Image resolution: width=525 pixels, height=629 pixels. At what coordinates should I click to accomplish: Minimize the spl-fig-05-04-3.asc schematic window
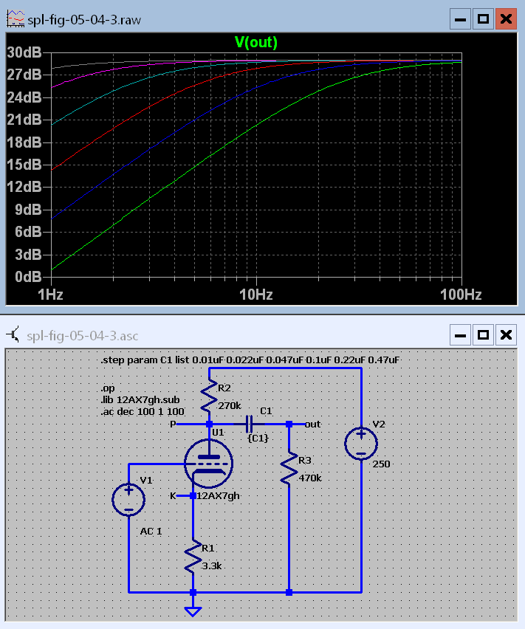pyautogui.click(x=460, y=336)
